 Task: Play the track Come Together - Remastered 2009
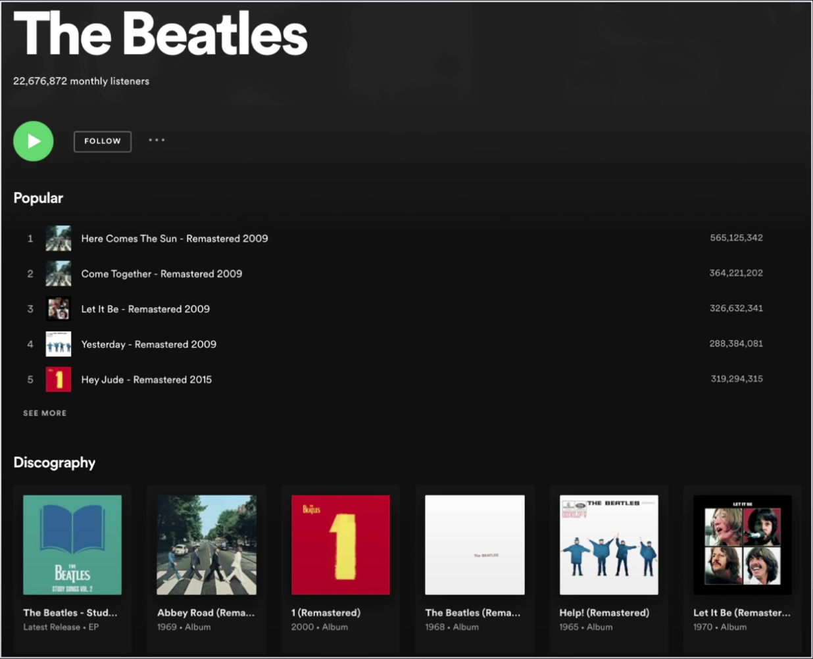click(x=161, y=274)
